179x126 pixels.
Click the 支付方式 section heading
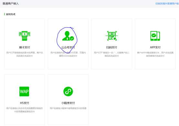click(x=11, y=14)
